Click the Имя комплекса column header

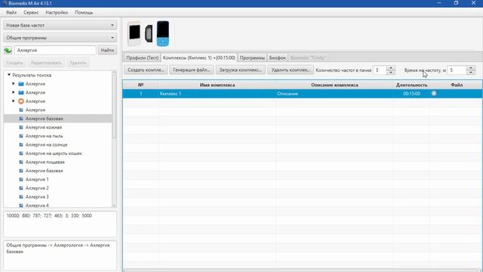coord(217,85)
